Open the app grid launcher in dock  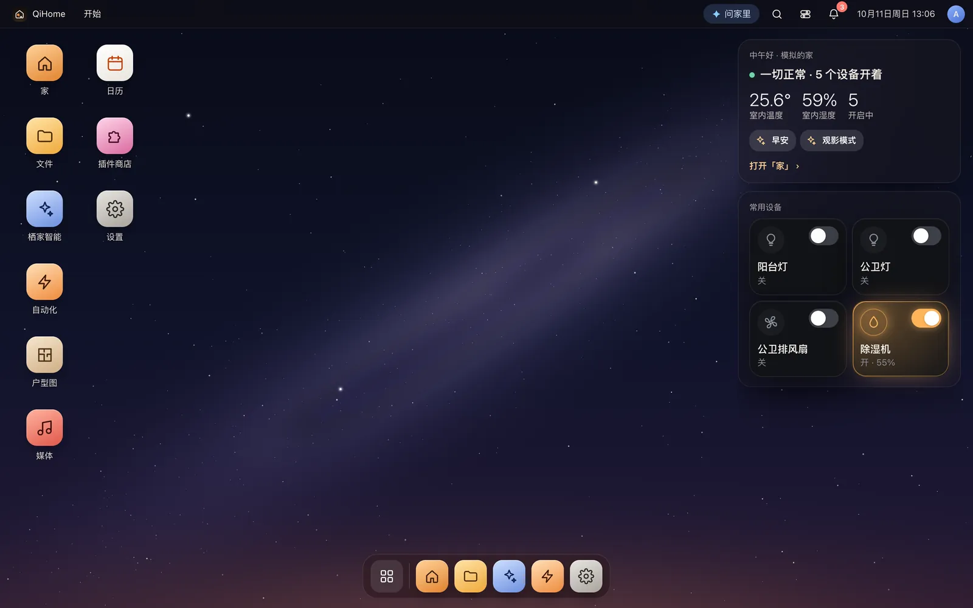tap(387, 576)
